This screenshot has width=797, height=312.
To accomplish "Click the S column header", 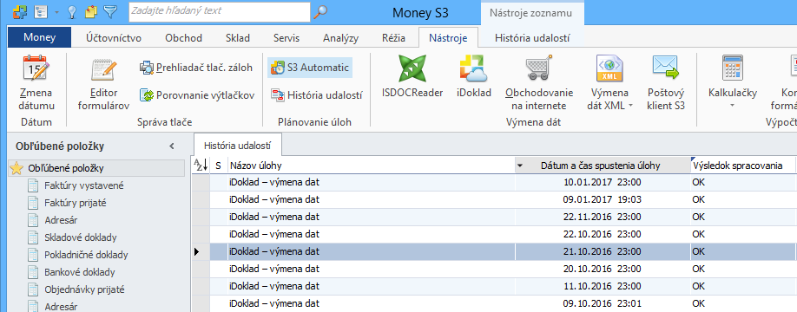I will 218,166.
